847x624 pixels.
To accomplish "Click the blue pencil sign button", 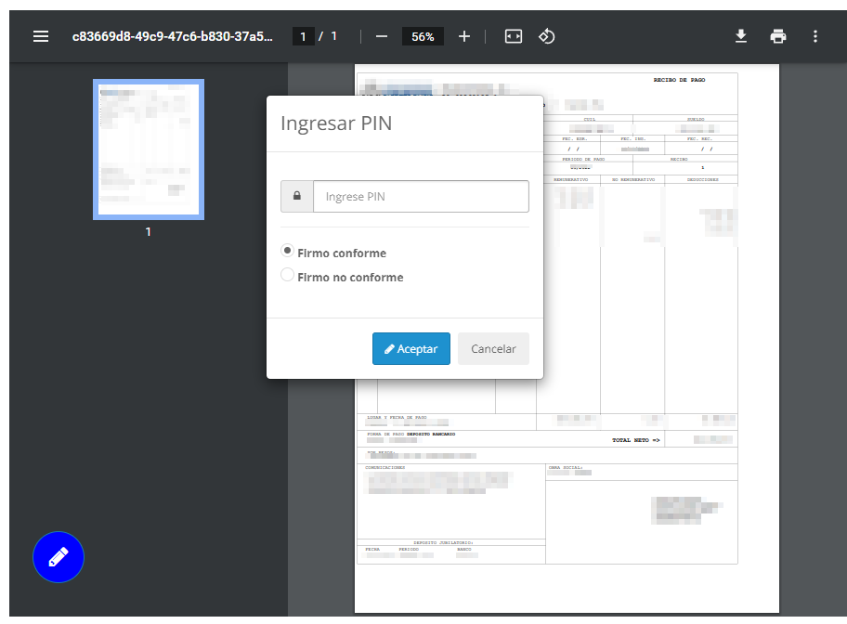I will click(59, 557).
